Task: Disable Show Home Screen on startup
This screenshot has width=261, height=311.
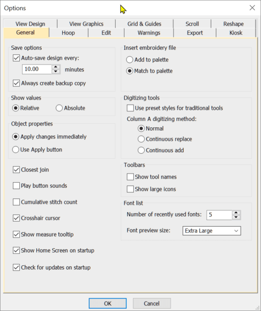Action: tap(16, 250)
